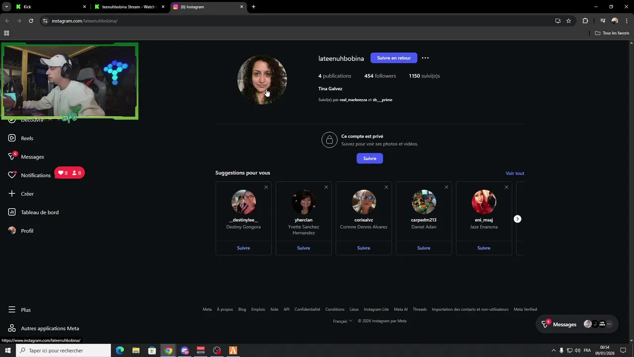The image size is (634, 357).
Task: Follow __destinylee__ via Suivre
Action: click(243, 248)
